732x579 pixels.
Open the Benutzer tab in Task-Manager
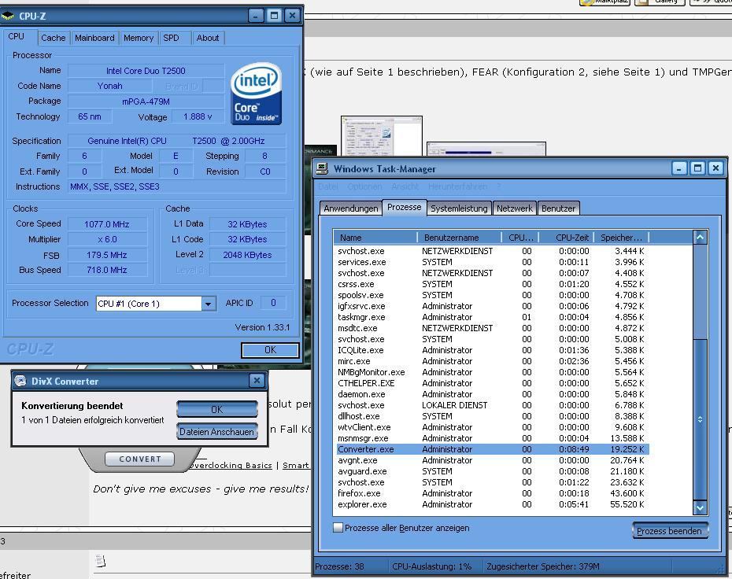(x=558, y=208)
